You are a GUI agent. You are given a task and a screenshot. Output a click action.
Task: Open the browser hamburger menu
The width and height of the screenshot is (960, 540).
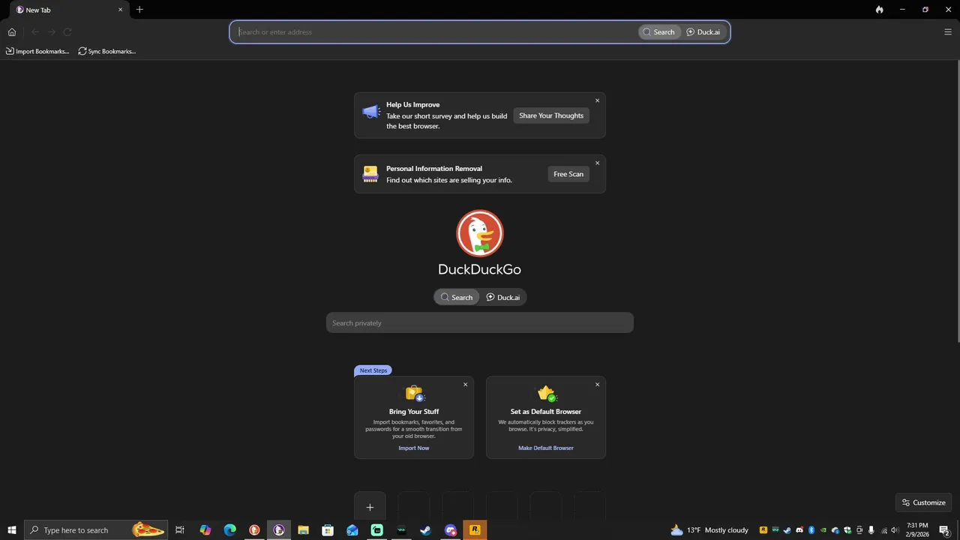pos(948,32)
